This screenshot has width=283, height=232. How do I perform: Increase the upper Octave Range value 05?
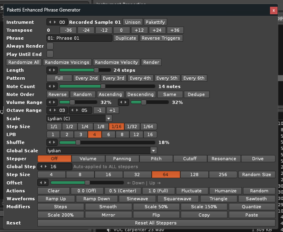pos(77,110)
